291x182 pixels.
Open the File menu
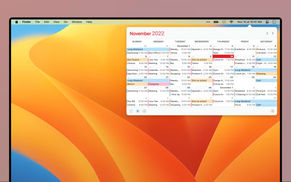coord(37,22)
